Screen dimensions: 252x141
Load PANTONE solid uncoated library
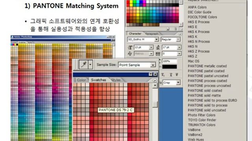[207, 110]
